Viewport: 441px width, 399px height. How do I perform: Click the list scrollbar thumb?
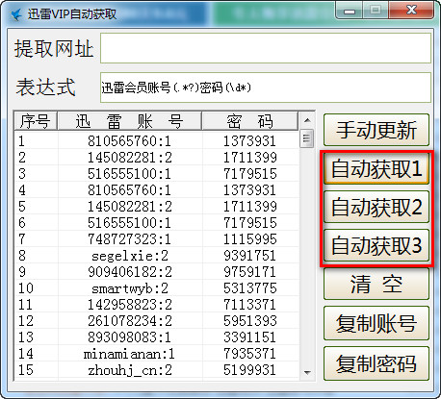(x=307, y=138)
